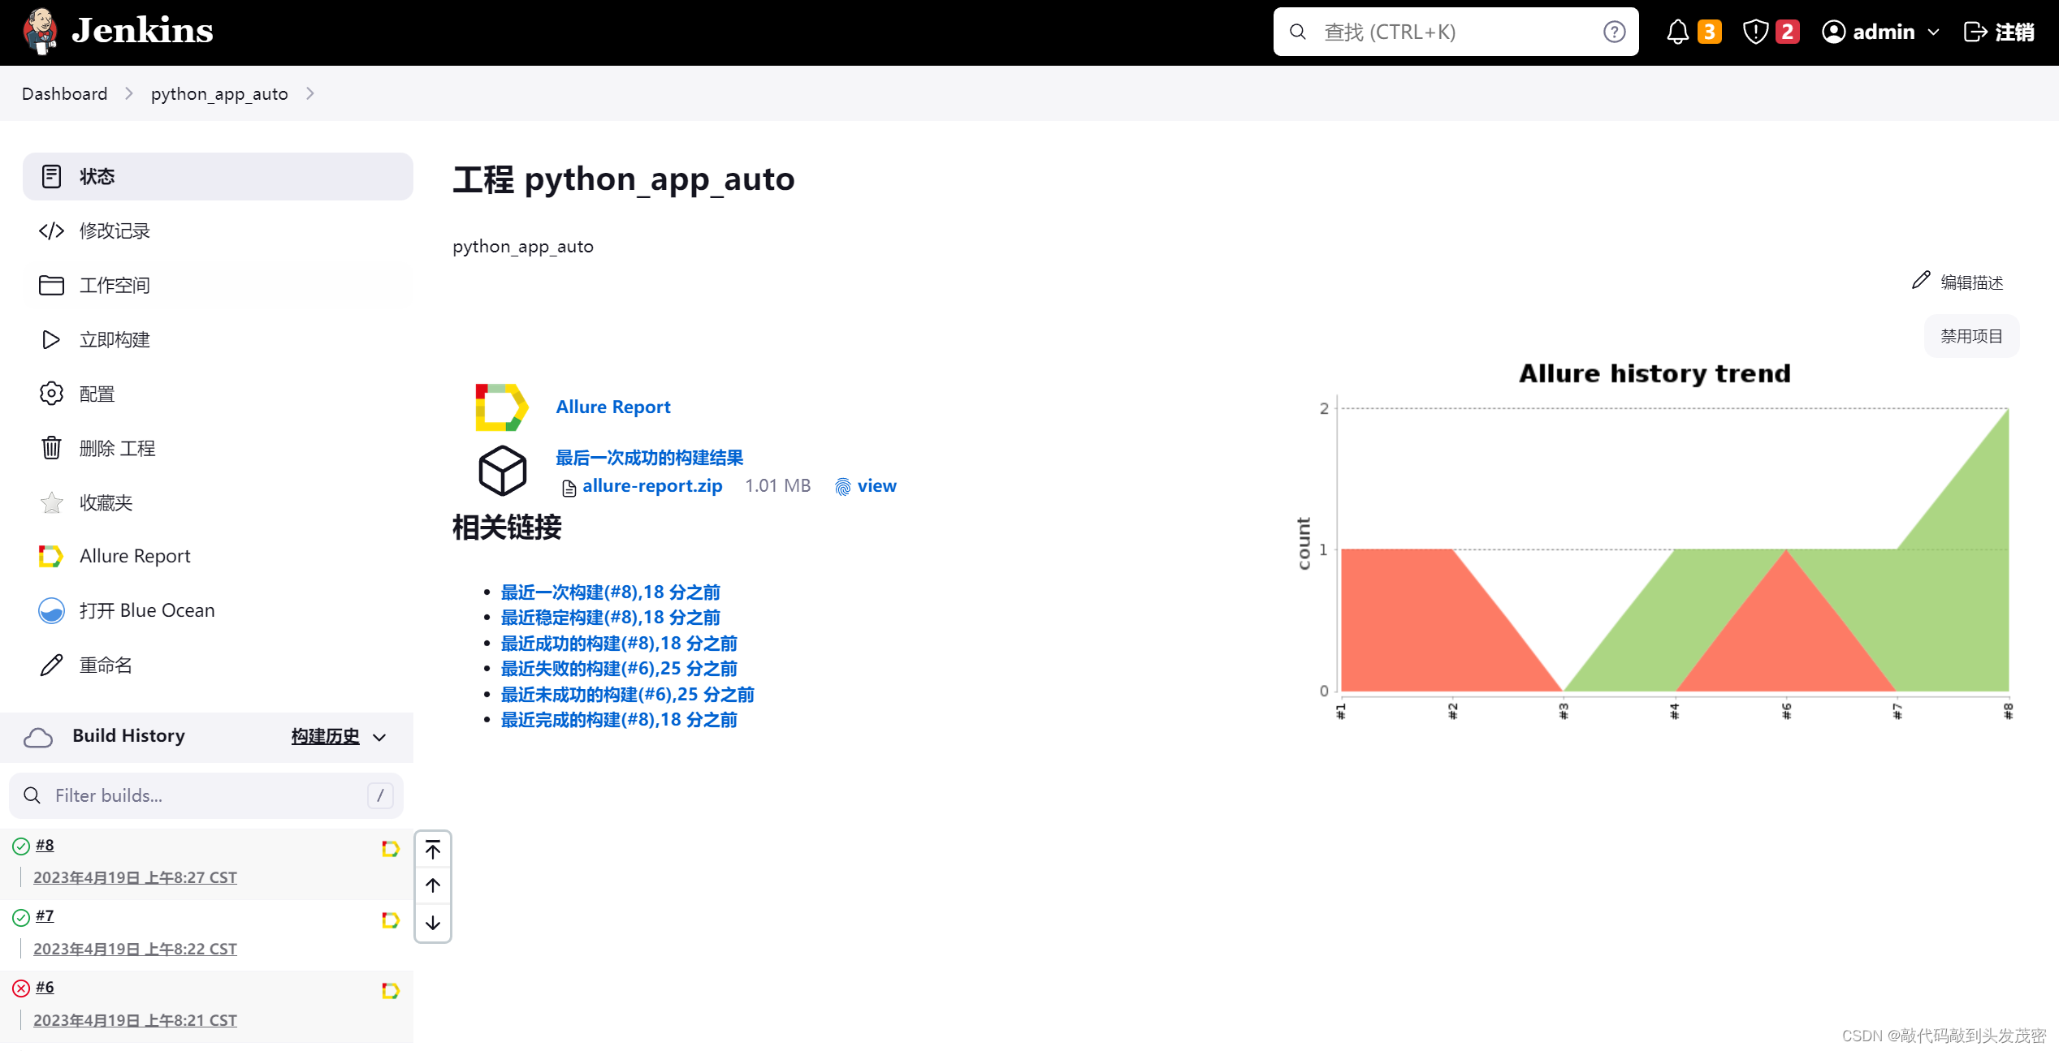Open the security shield warnings icon
2059x1051 pixels.
point(1755,32)
